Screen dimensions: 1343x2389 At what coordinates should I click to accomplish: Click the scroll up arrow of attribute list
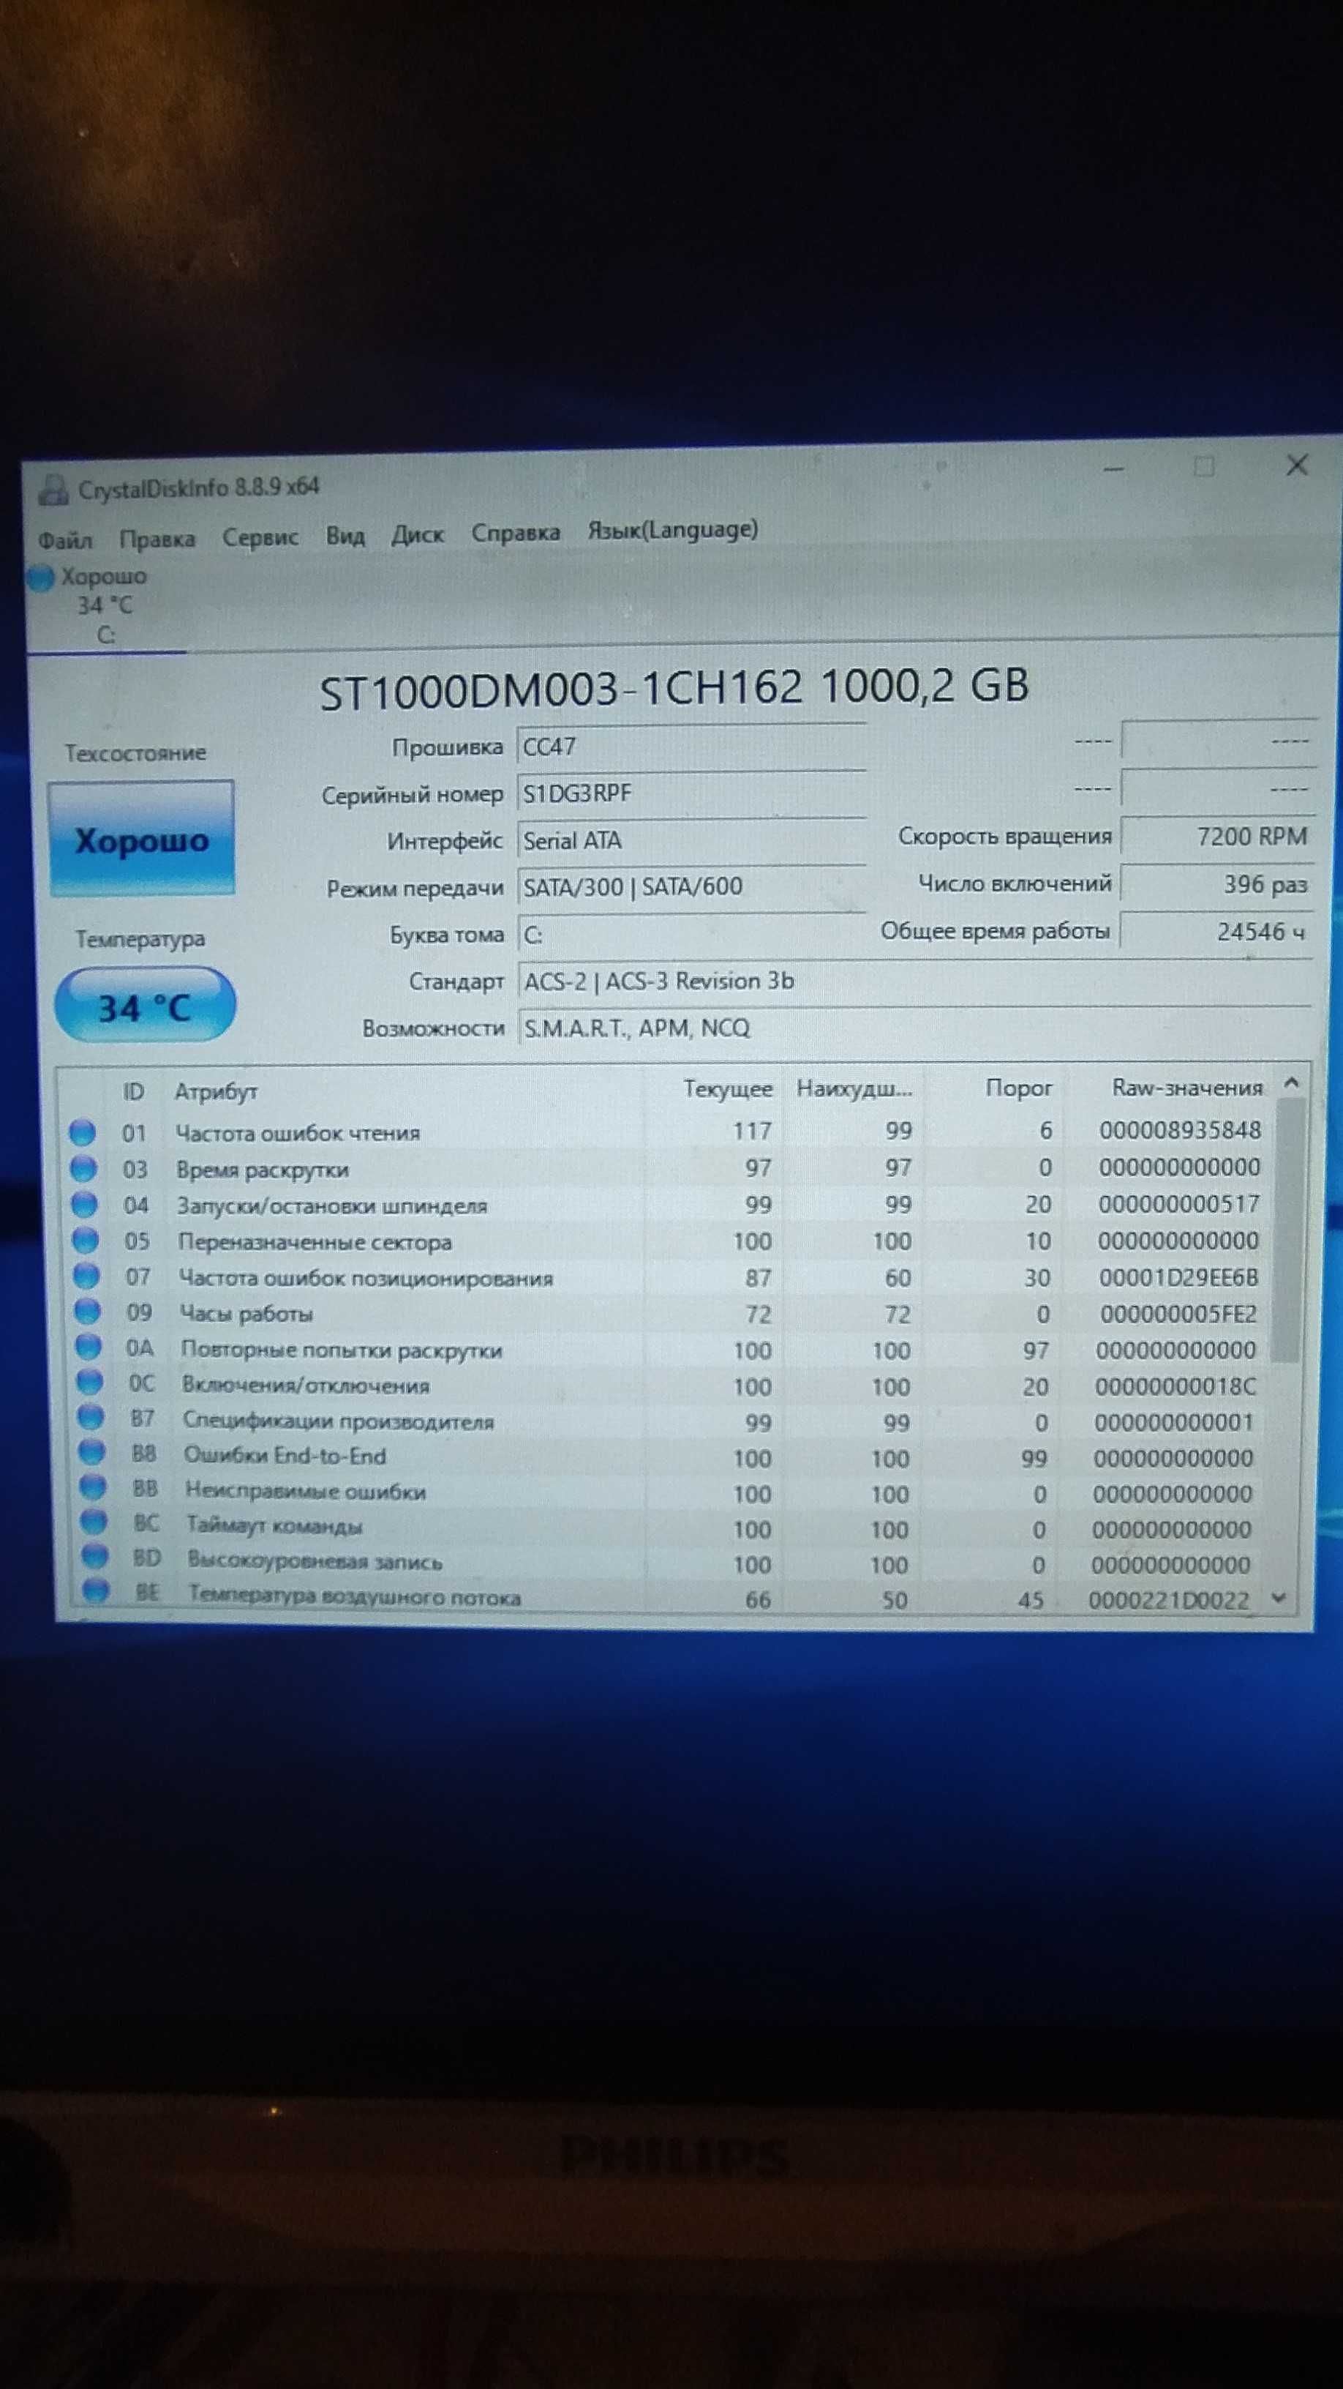click(x=1291, y=1083)
